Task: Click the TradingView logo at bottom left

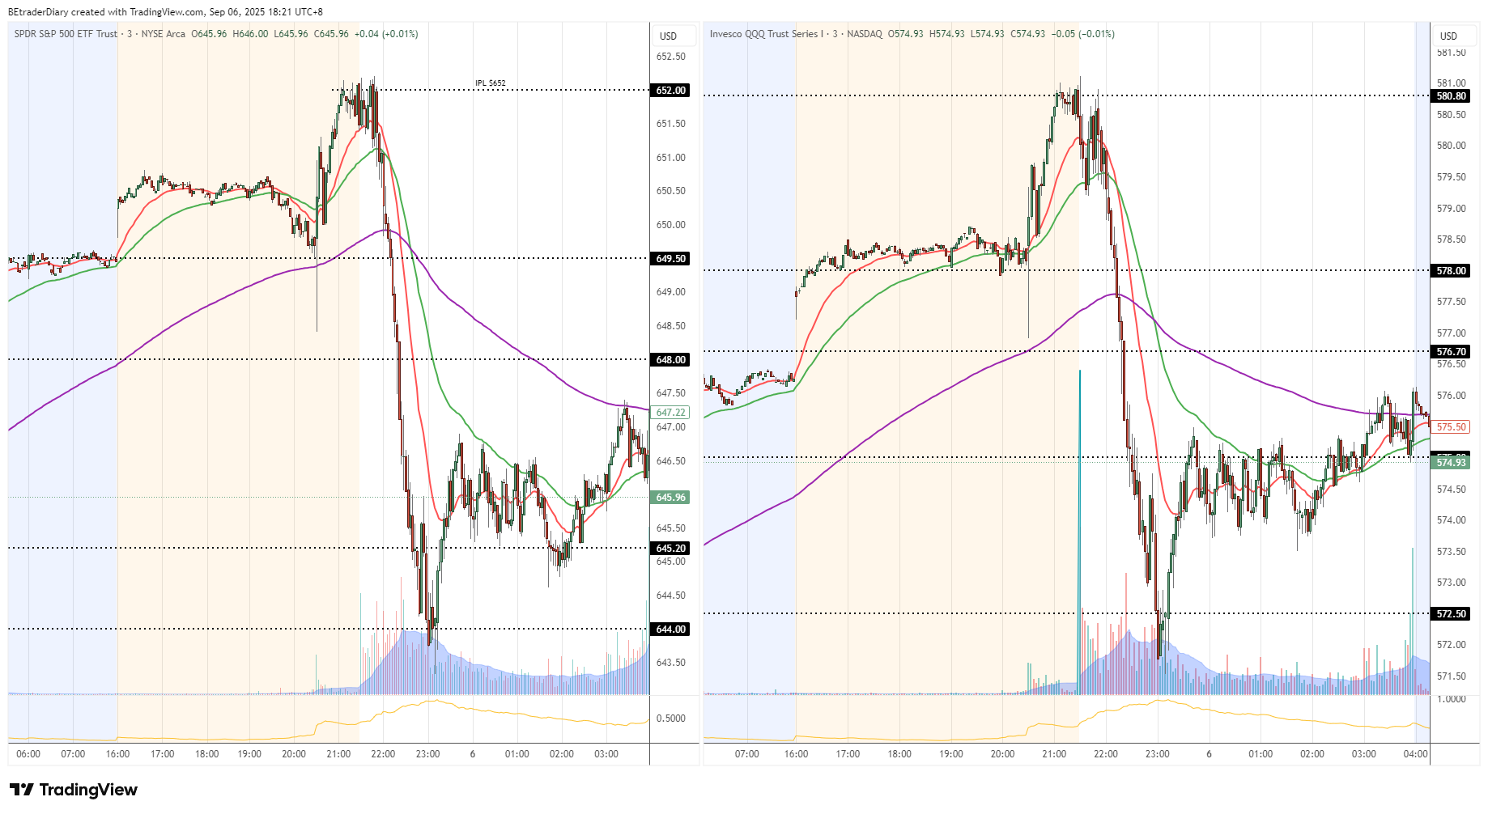Action: [73, 790]
